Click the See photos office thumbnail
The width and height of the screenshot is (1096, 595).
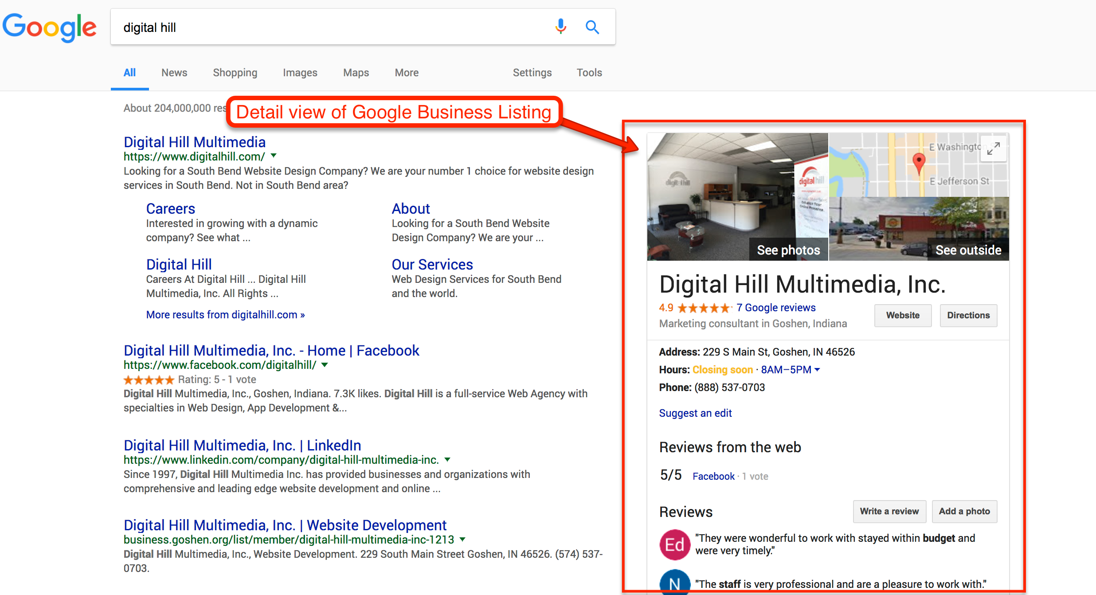coord(737,197)
